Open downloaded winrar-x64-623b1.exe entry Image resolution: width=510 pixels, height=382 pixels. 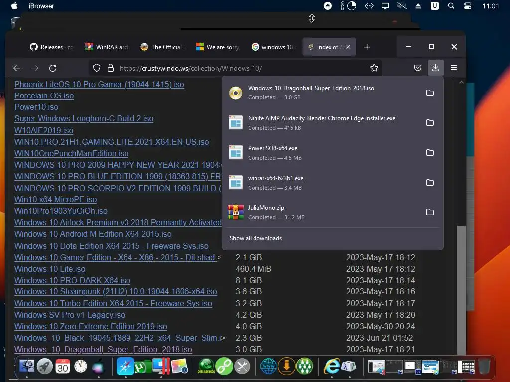(x=322, y=183)
